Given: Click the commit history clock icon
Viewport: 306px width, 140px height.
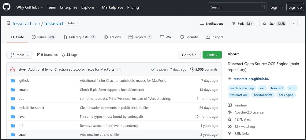Looking at the screenshot, I should pyautogui.click(x=192, y=69).
